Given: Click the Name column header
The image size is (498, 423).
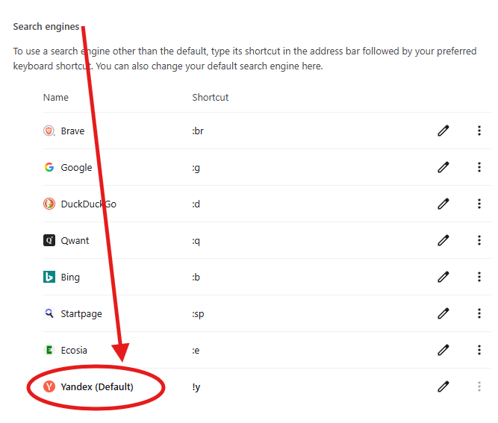Looking at the screenshot, I should pos(55,98).
